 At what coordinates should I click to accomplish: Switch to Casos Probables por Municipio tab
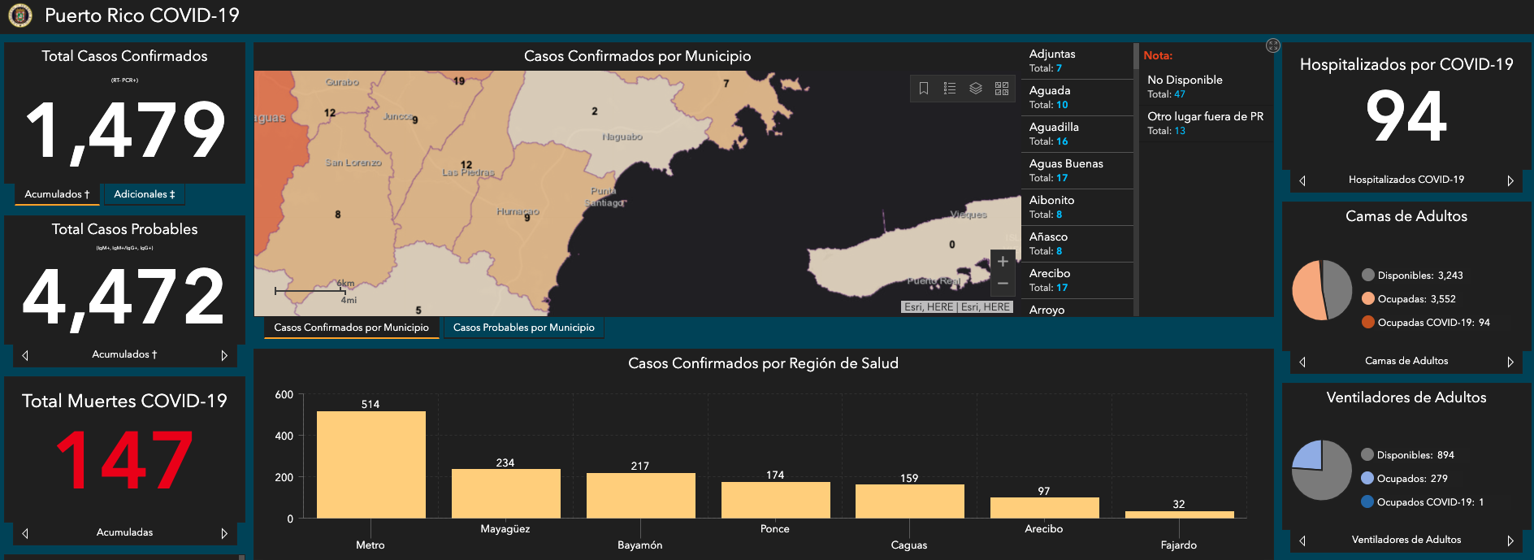pyautogui.click(x=524, y=328)
